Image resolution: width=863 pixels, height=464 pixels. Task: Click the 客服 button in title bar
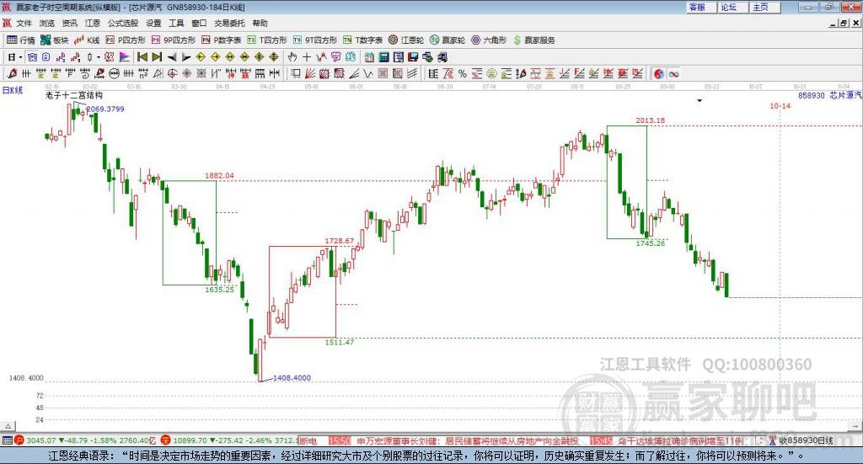pyautogui.click(x=700, y=7)
